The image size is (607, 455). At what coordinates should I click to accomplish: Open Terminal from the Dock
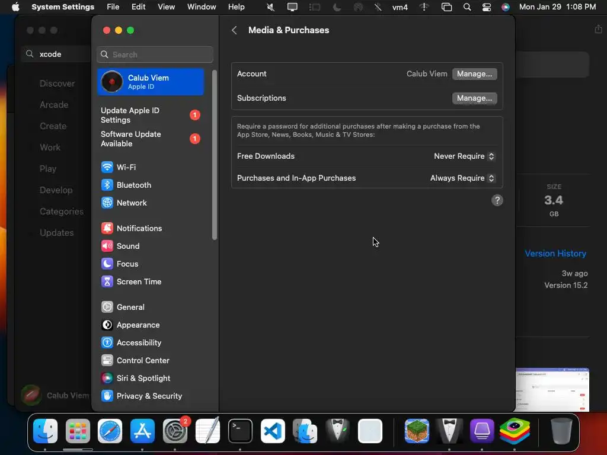pos(240,431)
